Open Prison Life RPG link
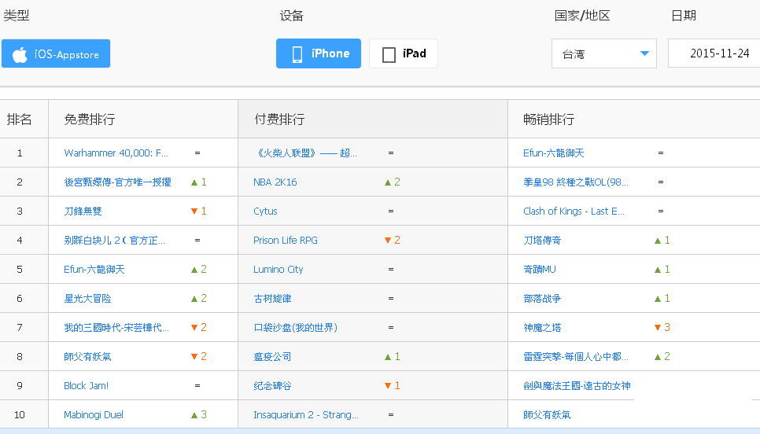 pyautogui.click(x=286, y=241)
